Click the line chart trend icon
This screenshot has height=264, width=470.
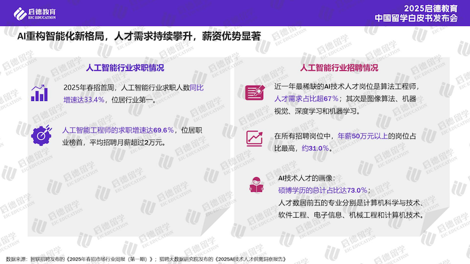coord(256,138)
